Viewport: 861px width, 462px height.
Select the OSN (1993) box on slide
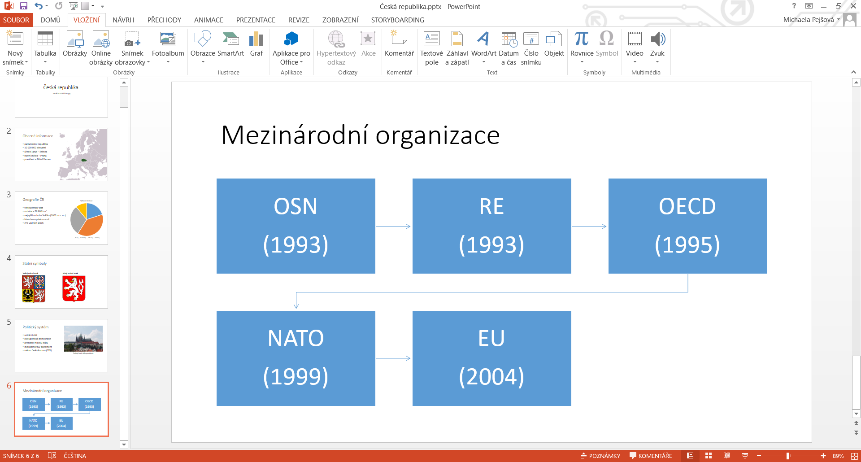coord(296,226)
